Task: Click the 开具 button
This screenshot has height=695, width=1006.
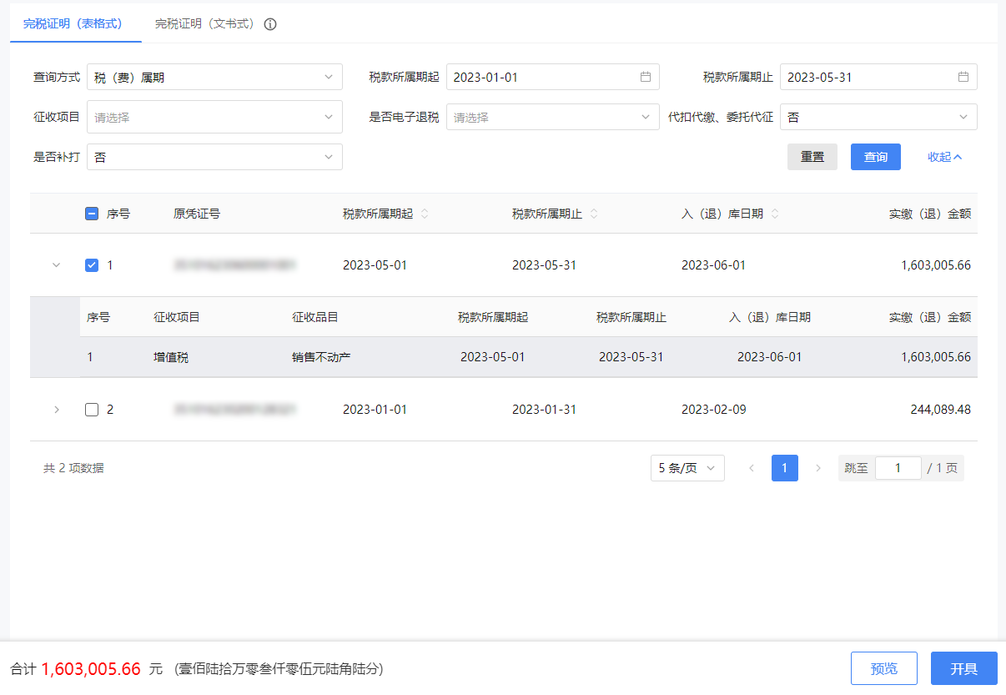Action: 963,668
